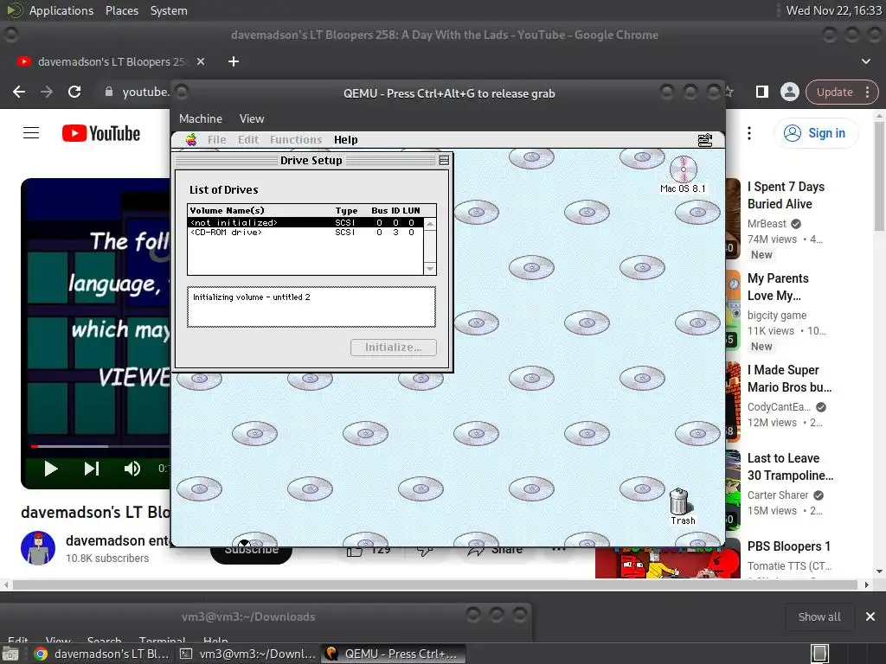The height and width of the screenshot is (664, 886).
Task: Select the <not initialized> drive row
Action: point(305,222)
